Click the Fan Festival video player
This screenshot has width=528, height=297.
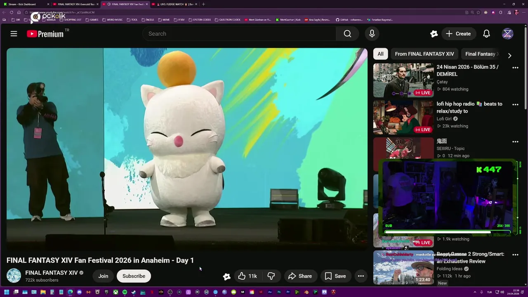187,148
